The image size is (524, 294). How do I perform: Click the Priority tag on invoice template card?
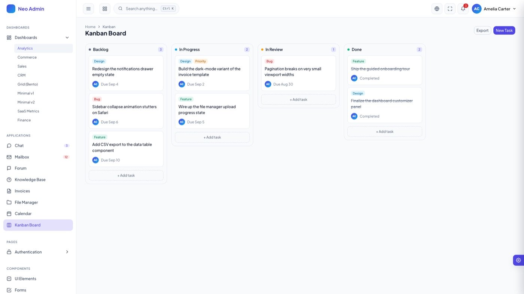(x=201, y=61)
